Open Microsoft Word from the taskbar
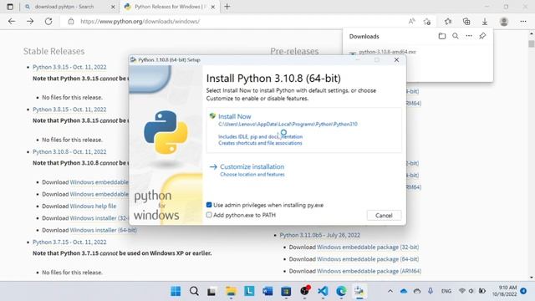 point(267,291)
